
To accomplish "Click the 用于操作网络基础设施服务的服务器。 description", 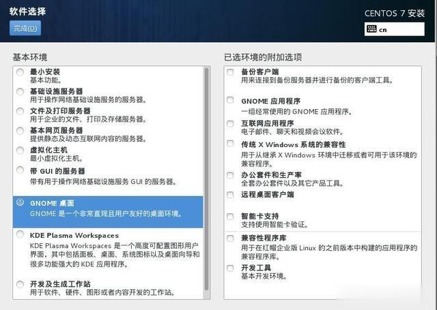I will [88, 99].
